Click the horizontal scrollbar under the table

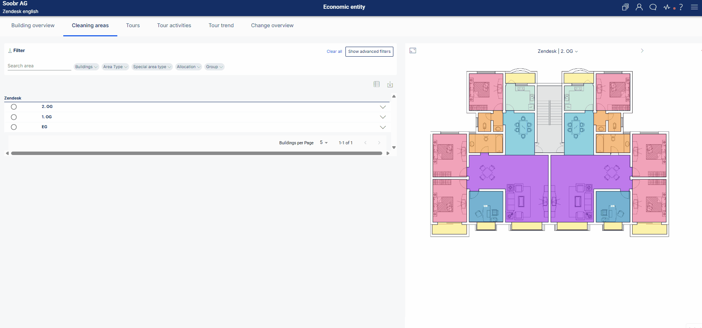coord(197,153)
